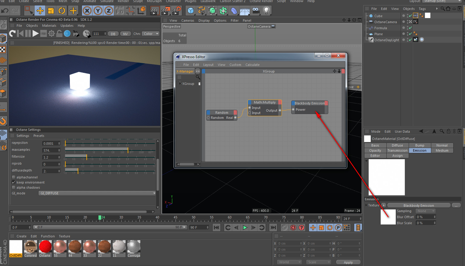
Task: Toggle Z axis lock
Action: tap(108, 11)
